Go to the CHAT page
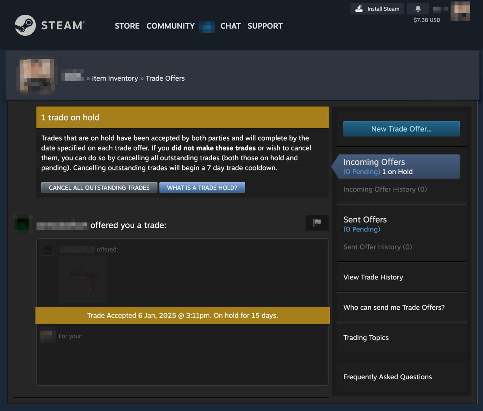 (230, 26)
